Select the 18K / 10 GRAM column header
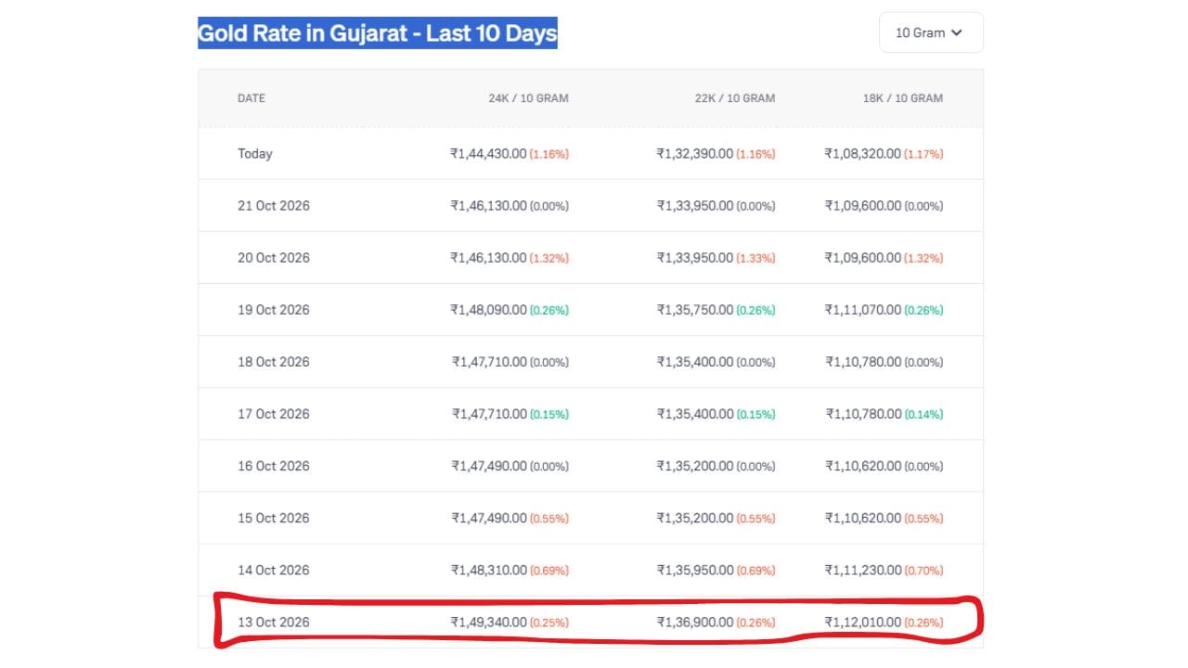1188x668 pixels. tap(903, 98)
